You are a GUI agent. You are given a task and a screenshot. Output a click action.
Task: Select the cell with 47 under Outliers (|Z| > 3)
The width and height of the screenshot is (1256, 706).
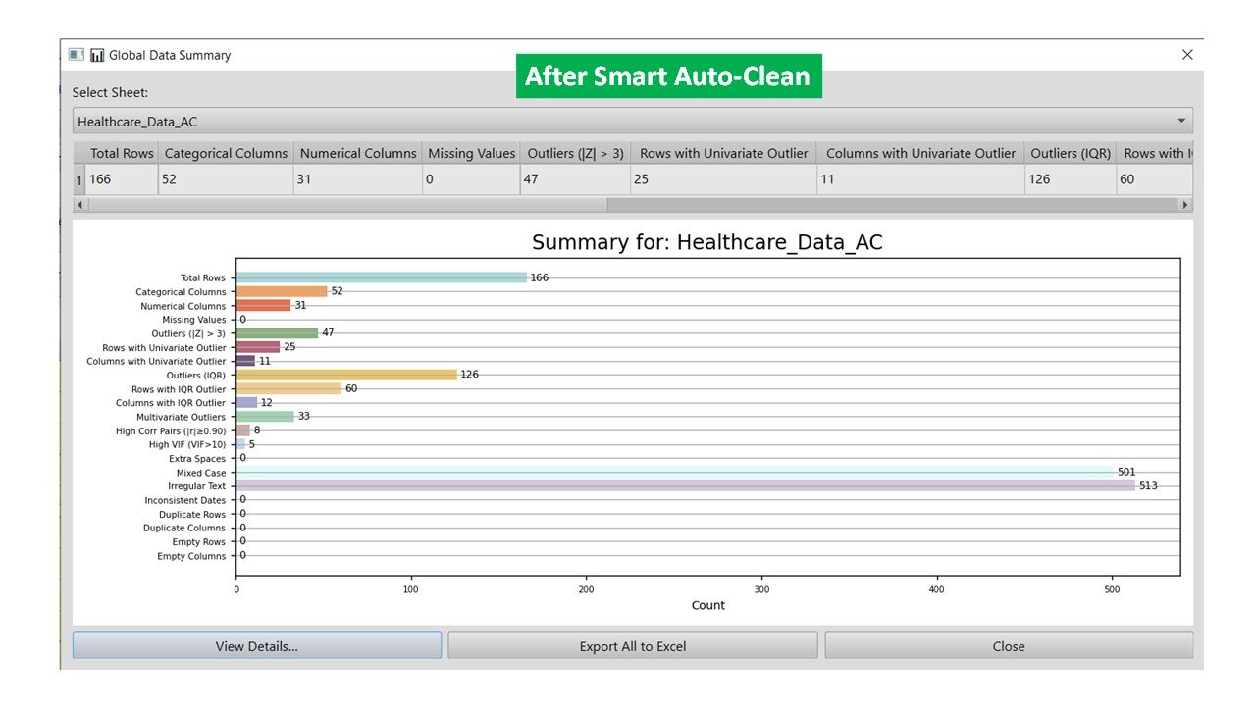[x=575, y=179]
